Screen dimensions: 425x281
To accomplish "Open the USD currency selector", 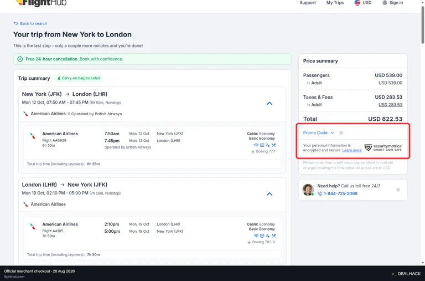I will coord(363,3).
